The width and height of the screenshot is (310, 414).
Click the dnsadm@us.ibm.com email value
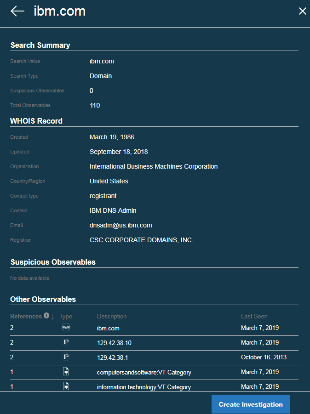121,225
